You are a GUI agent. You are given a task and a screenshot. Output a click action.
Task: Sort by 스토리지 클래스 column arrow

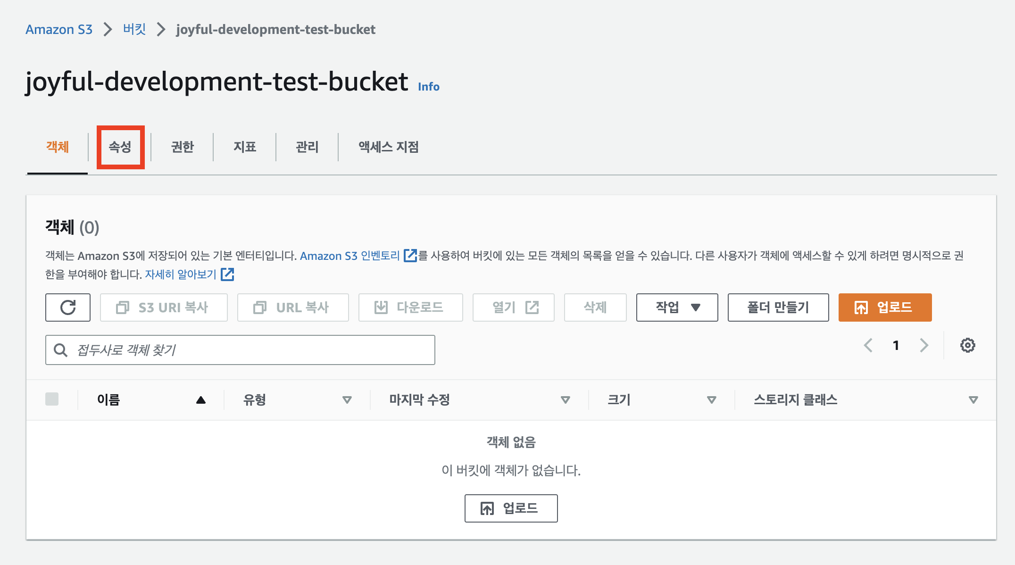coord(973,400)
